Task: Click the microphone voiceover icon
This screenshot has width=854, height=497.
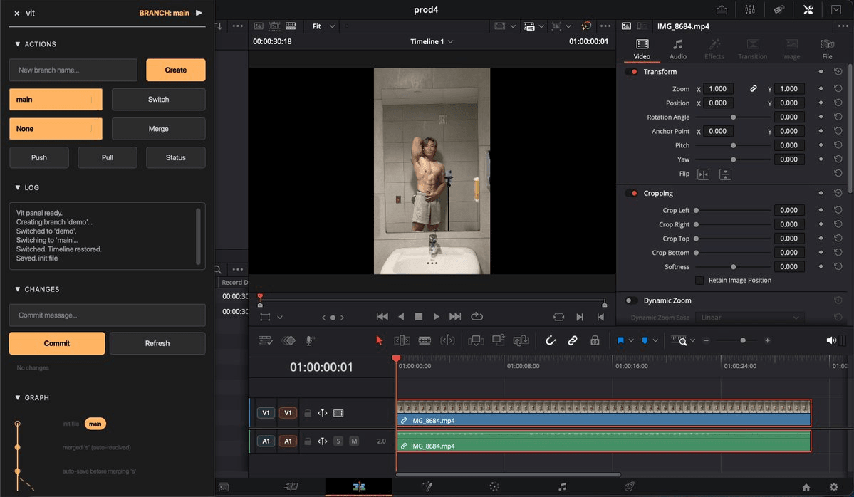Action: click(x=309, y=340)
